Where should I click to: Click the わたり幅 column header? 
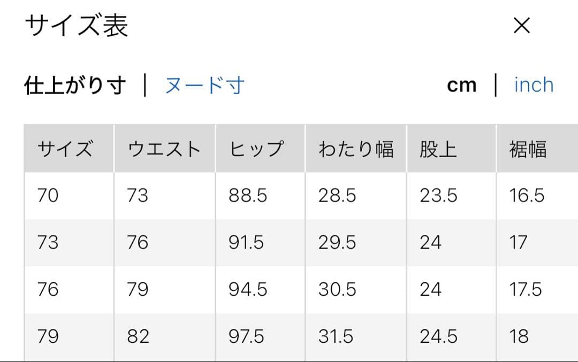(x=356, y=149)
